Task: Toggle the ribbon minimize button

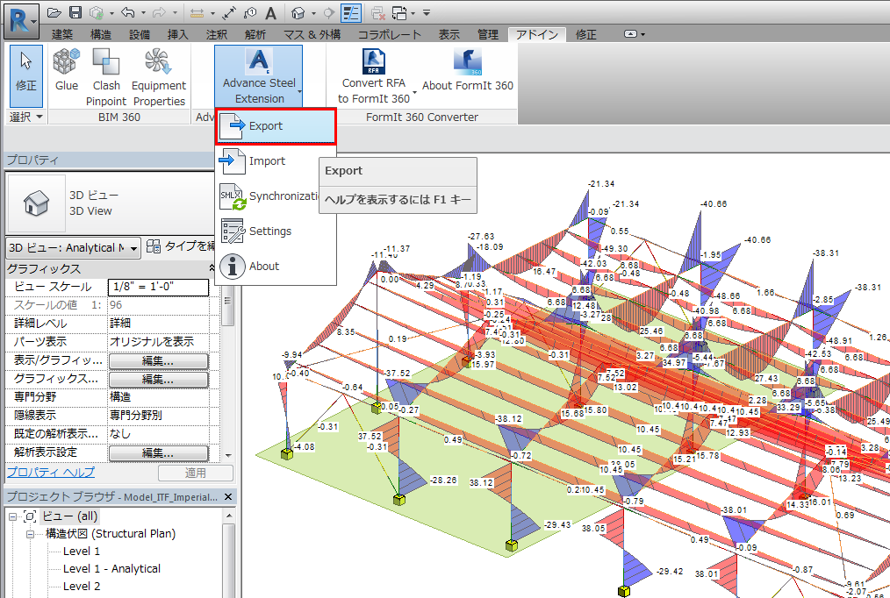Action: pyautogui.click(x=630, y=34)
